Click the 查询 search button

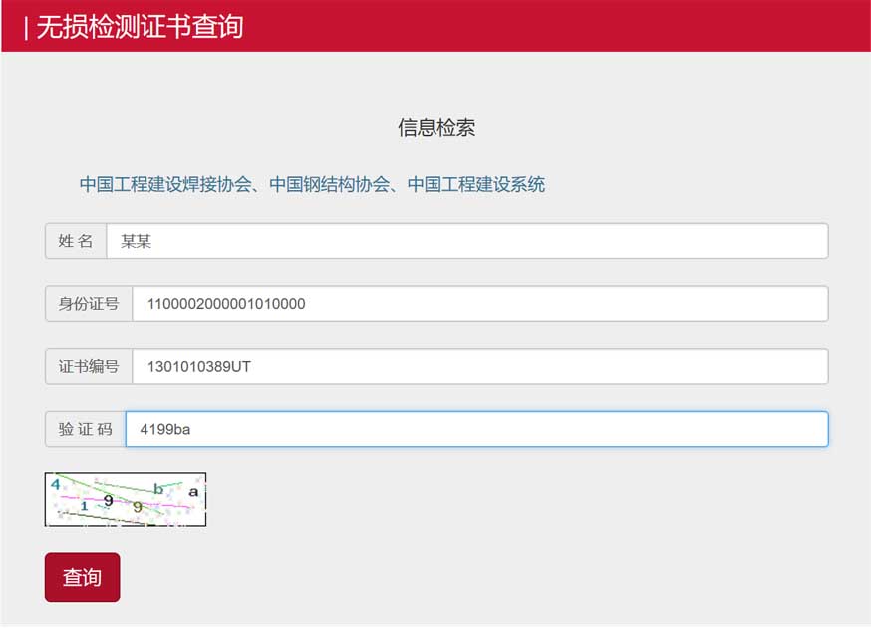tap(82, 578)
